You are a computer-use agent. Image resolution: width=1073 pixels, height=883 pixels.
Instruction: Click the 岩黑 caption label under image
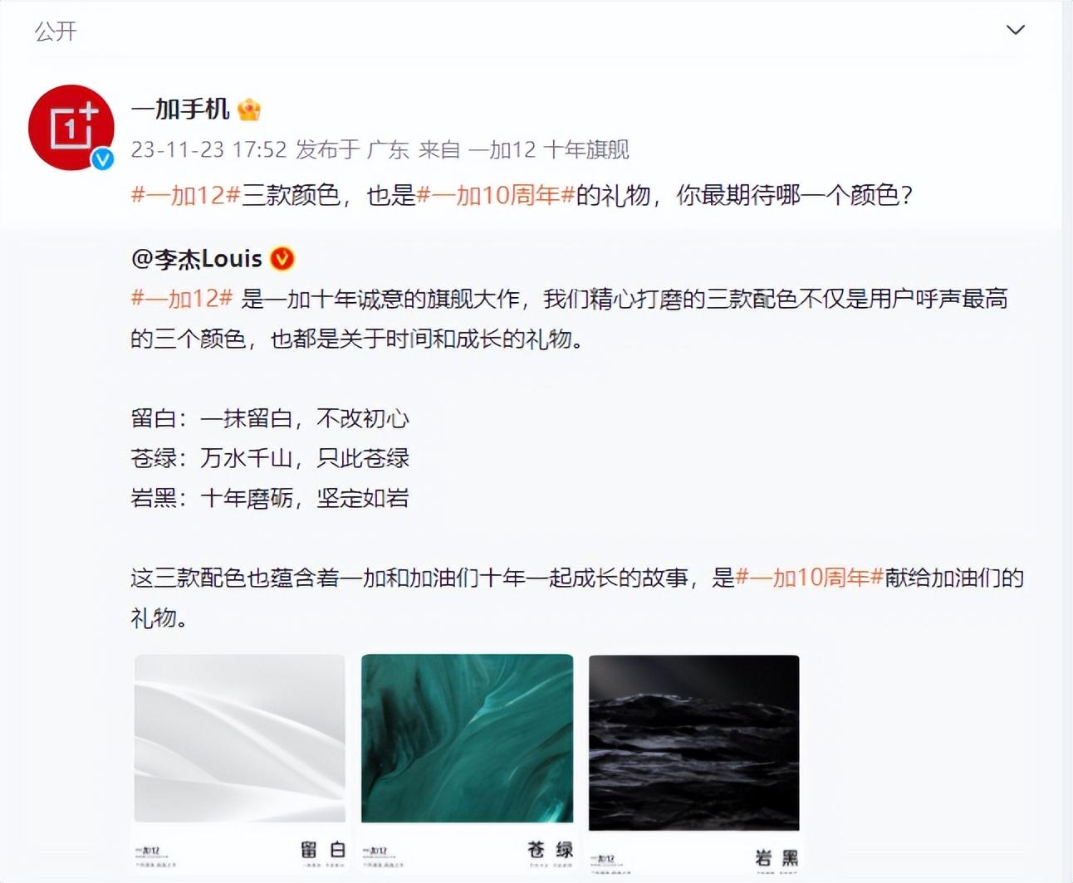click(777, 857)
